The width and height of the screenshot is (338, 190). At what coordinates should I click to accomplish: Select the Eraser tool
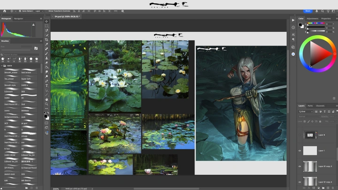(46, 63)
